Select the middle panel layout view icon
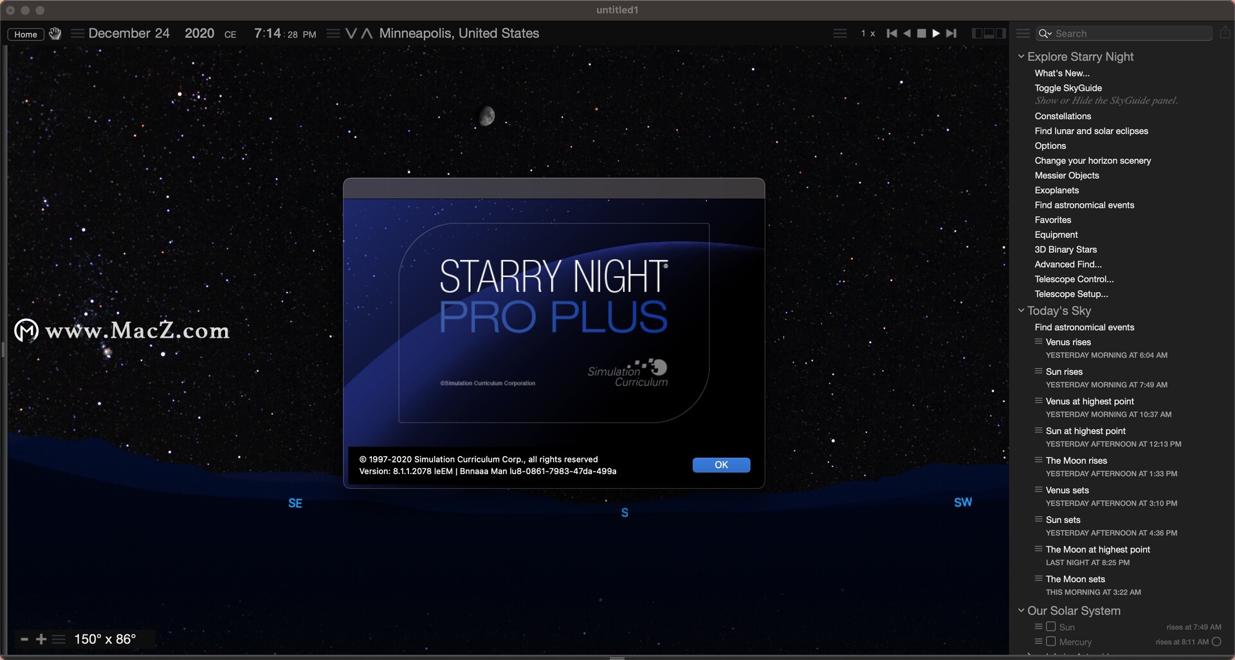This screenshot has height=660, width=1235. point(989,33)
